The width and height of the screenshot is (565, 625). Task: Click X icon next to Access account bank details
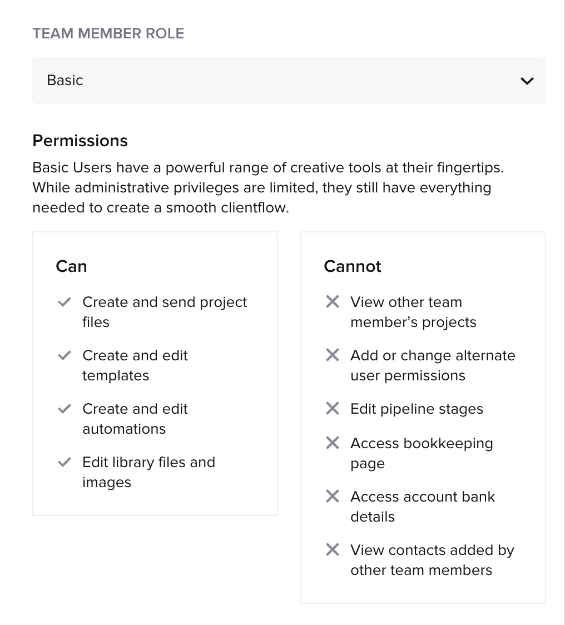point(332,497)
